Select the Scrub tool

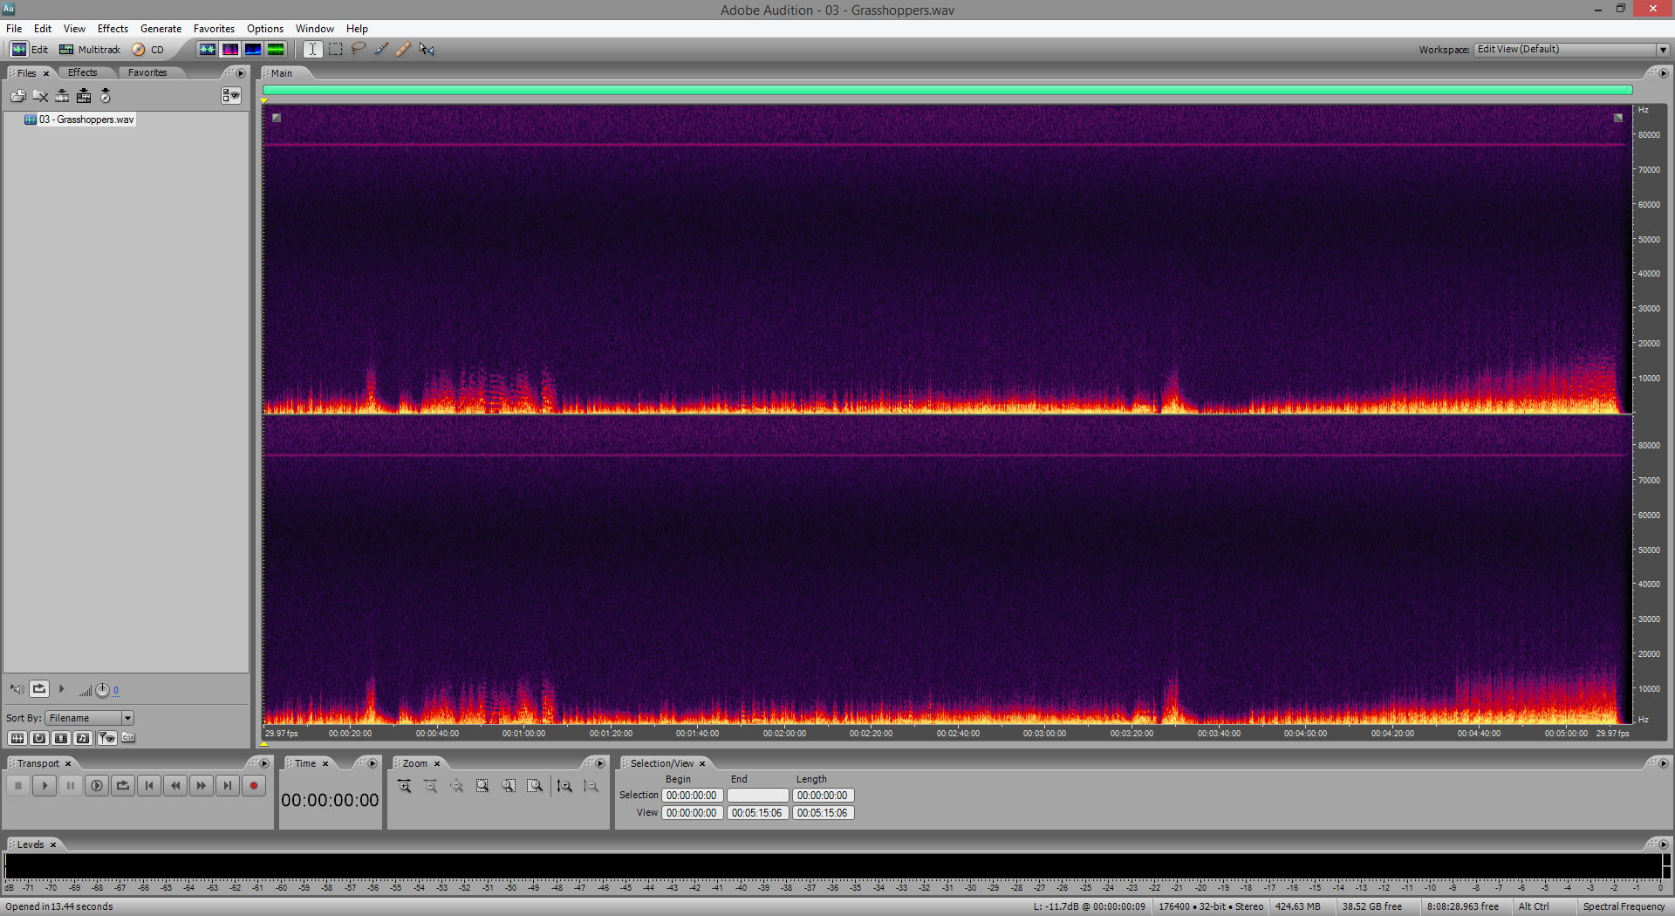(x=427, y=50)
